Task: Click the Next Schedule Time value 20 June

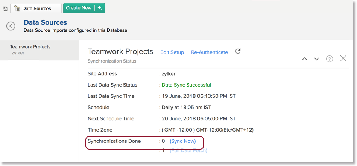Action: [199, 119]
